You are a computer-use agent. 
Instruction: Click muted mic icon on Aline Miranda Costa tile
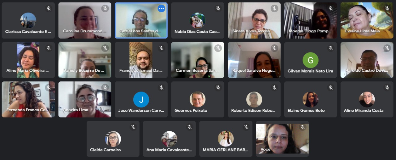click(x=387, y=88)
